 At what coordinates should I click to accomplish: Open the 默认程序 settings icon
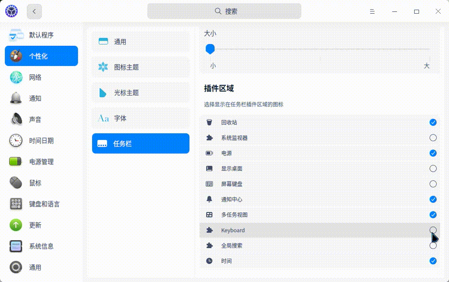tap(16, 35)
